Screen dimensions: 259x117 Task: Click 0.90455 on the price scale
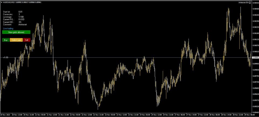pyautogui.click(x=255, y=3)
